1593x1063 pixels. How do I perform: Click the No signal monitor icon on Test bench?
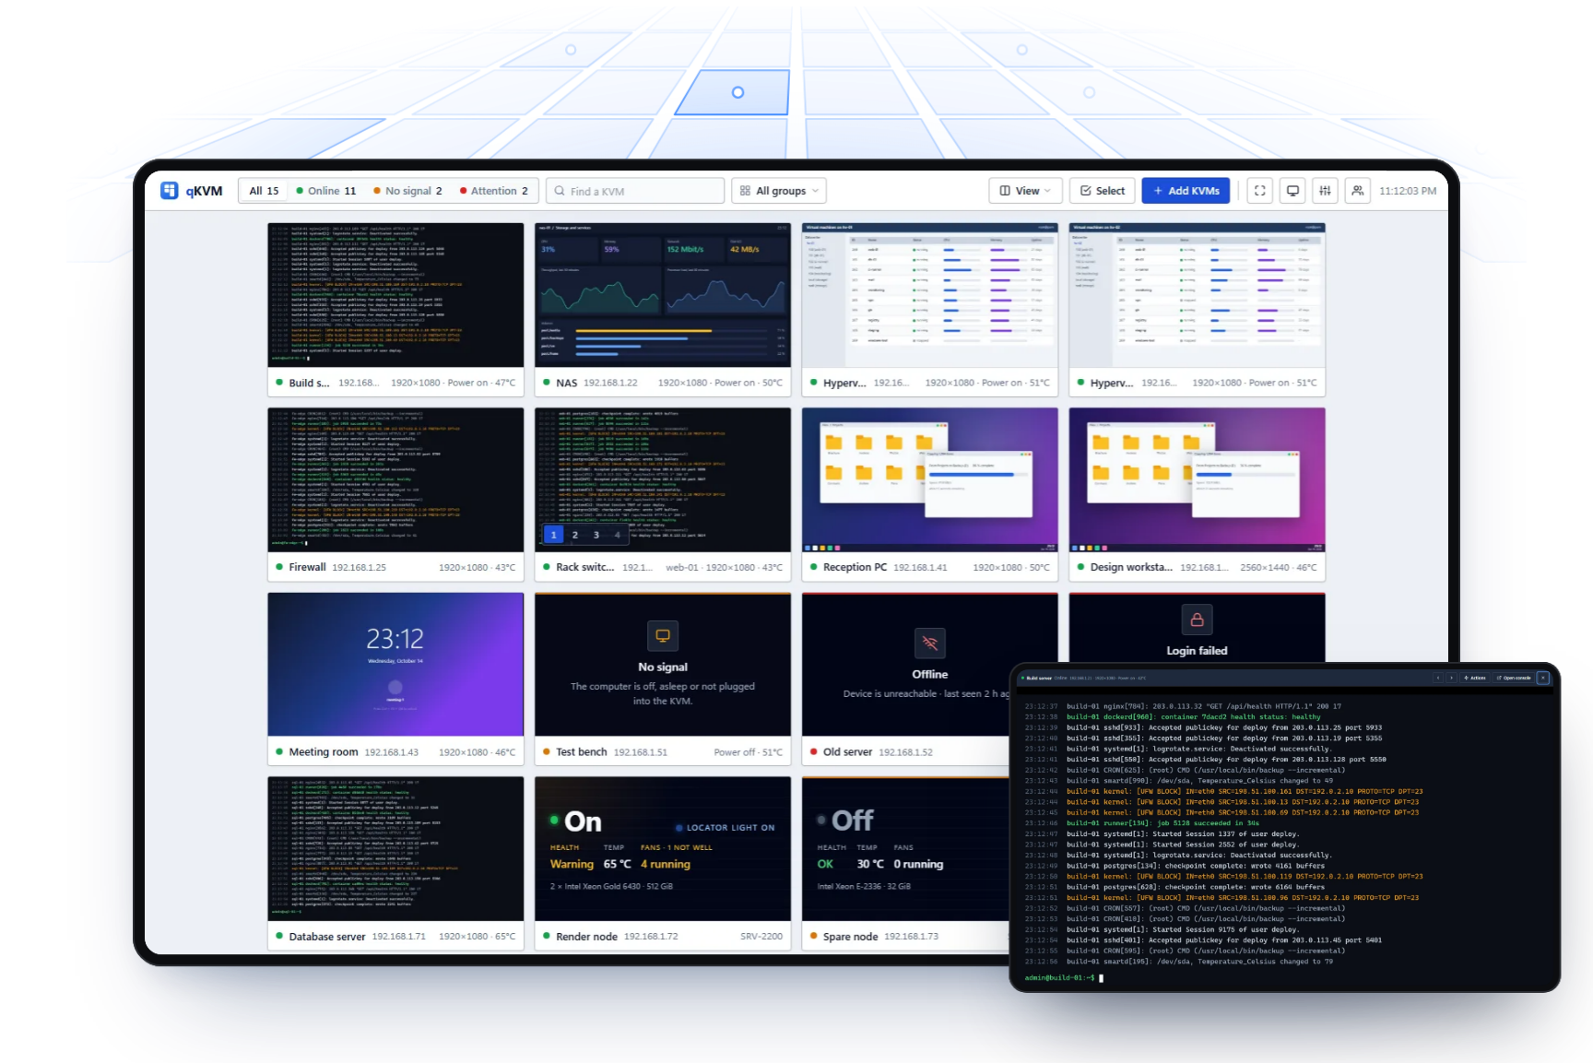pyautogui.click(x=663, y=635)
